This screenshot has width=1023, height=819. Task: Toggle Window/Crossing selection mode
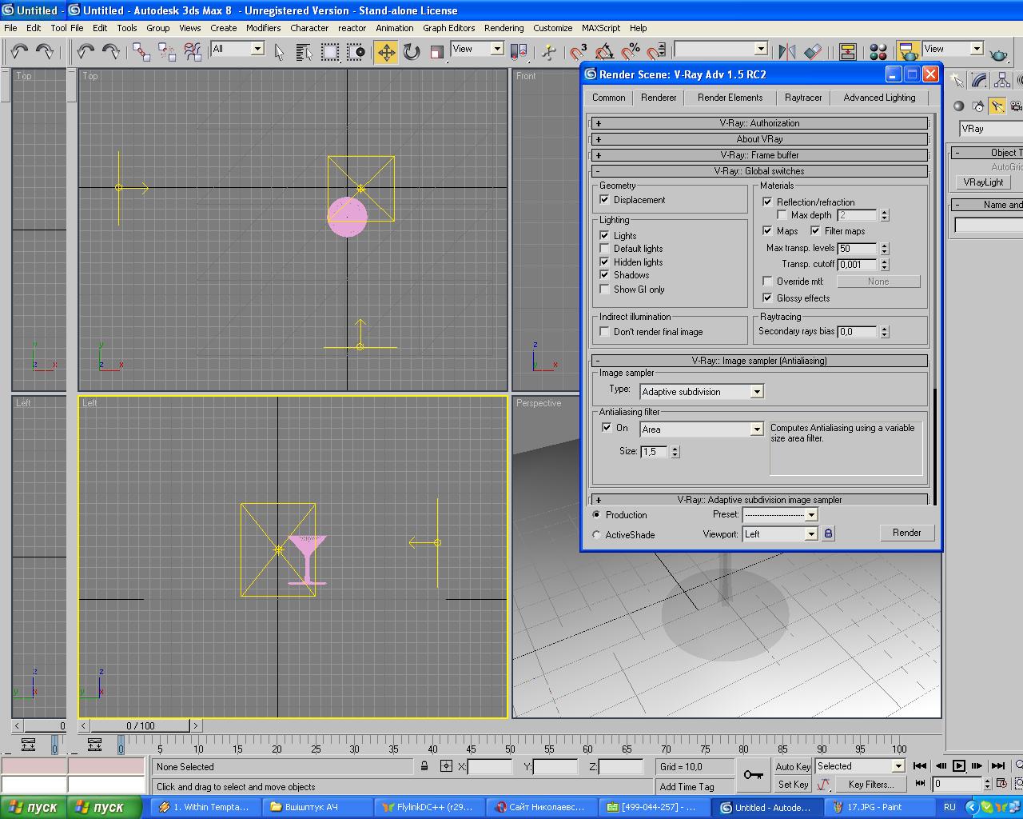click(356, 52)
